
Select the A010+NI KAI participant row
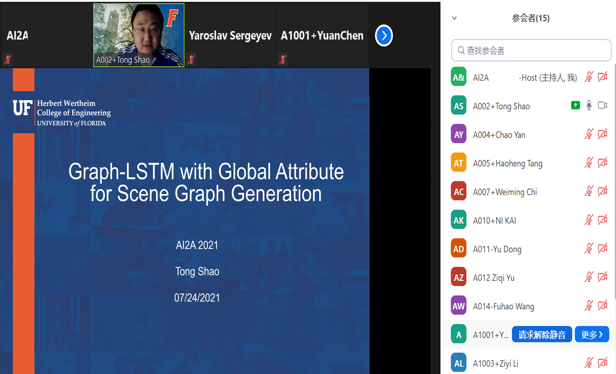516,220
